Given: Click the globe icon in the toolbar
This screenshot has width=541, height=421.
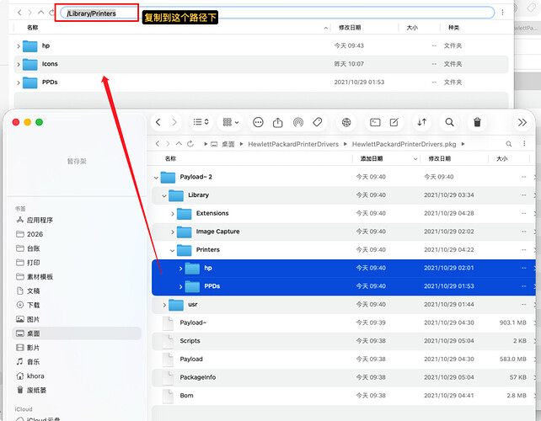Looking at the screenshot, I should 346,122.
